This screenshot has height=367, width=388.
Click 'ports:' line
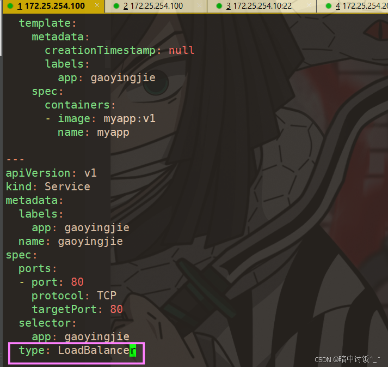click(38, 268)
